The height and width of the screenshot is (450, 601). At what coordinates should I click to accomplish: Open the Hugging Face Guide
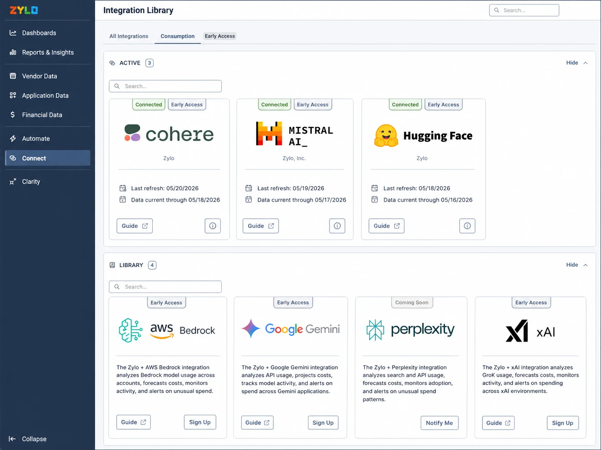point(386,226)
